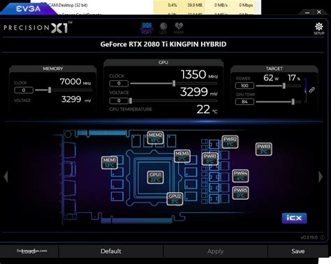Click the Save button

coord(298,251)
